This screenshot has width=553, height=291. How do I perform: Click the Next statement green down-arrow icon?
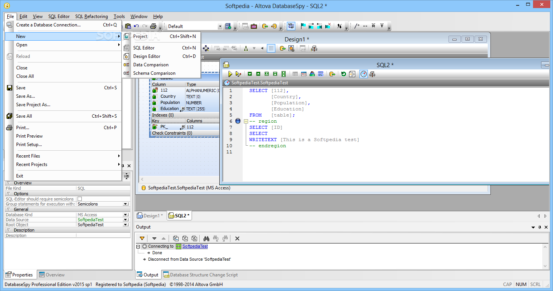250,74
